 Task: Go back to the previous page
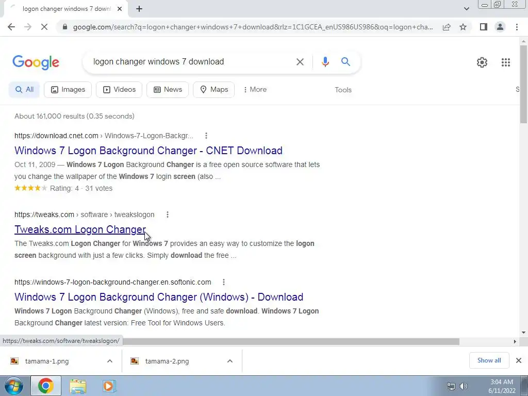(x=11, y=27)
